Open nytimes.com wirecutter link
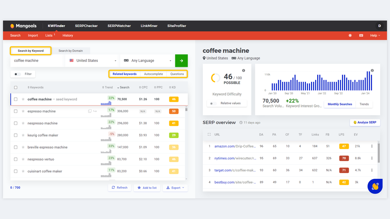 pos(235,158)
